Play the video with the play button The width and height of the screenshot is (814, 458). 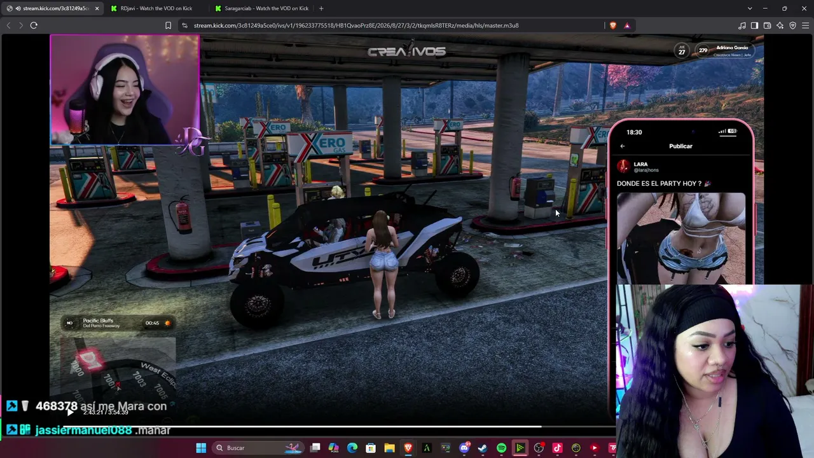click(71, 412)
